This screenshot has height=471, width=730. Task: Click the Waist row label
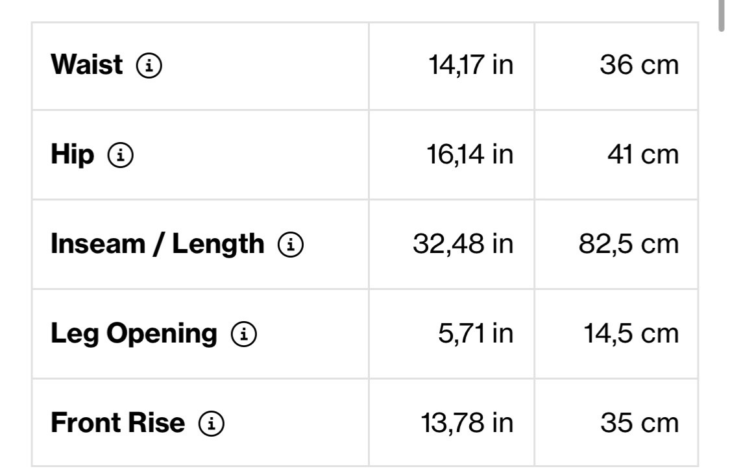86,65
